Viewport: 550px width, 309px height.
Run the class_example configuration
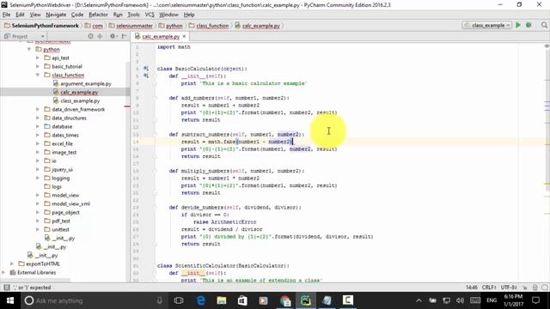tap(518, 25)
